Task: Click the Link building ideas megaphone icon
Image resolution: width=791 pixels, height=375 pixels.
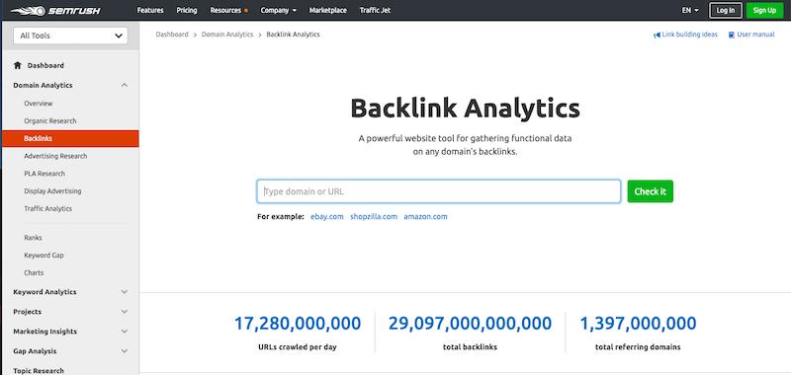Action: pyautogui.click(x=657, y=35)
